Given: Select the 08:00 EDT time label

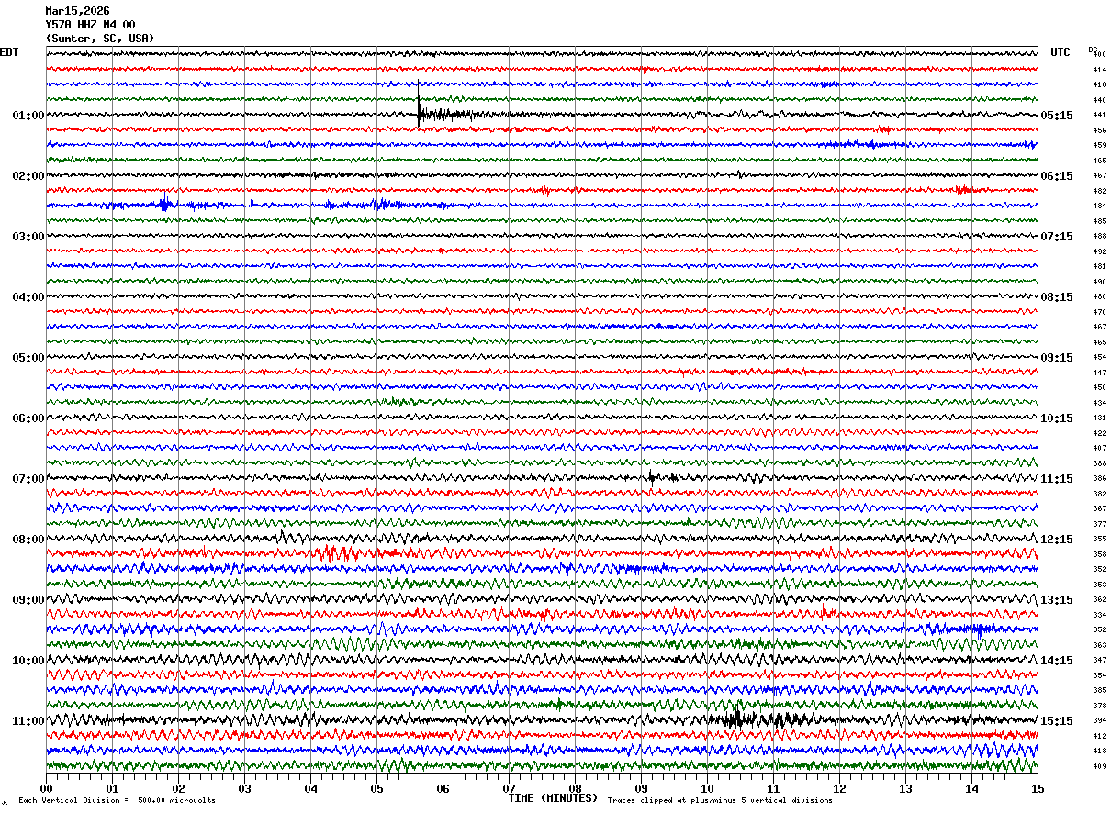Looking at the screenshot, I should [28, 540].
